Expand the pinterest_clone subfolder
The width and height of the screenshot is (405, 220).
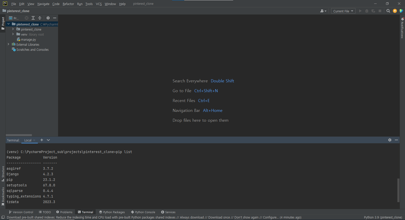[13, 29]
